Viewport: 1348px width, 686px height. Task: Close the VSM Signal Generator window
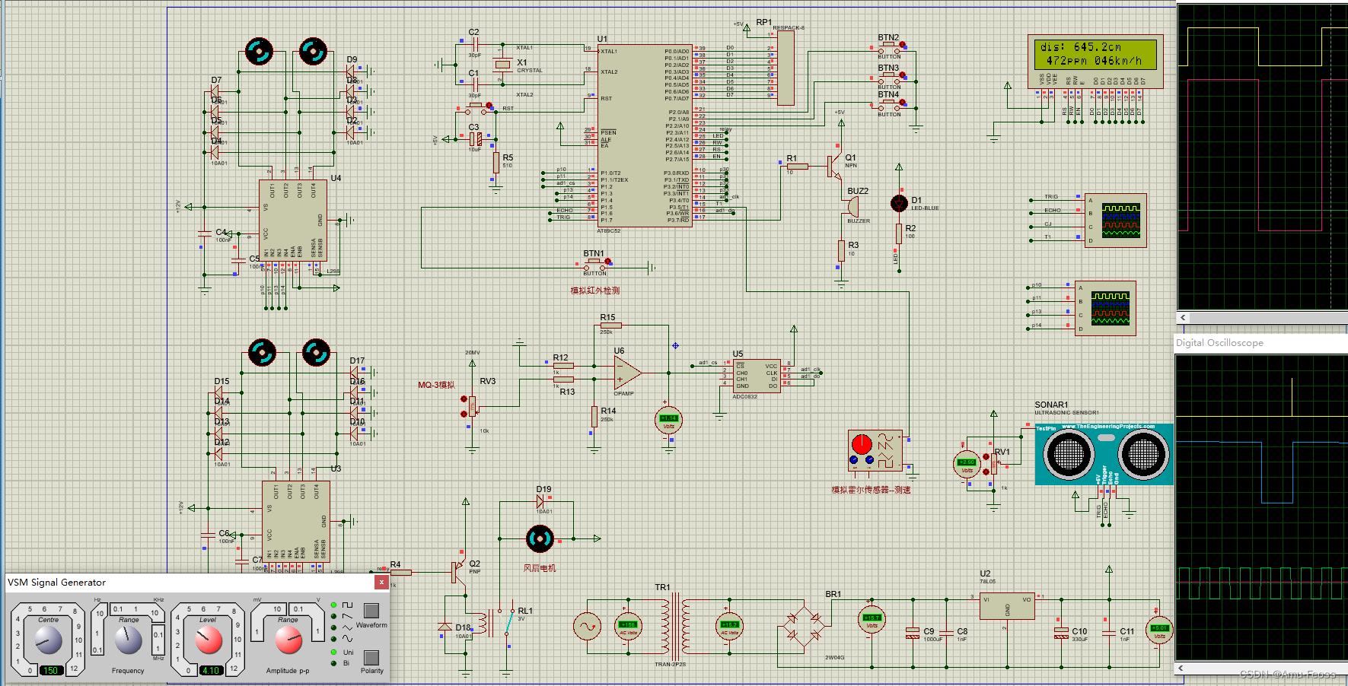click(x=381, y=582)
